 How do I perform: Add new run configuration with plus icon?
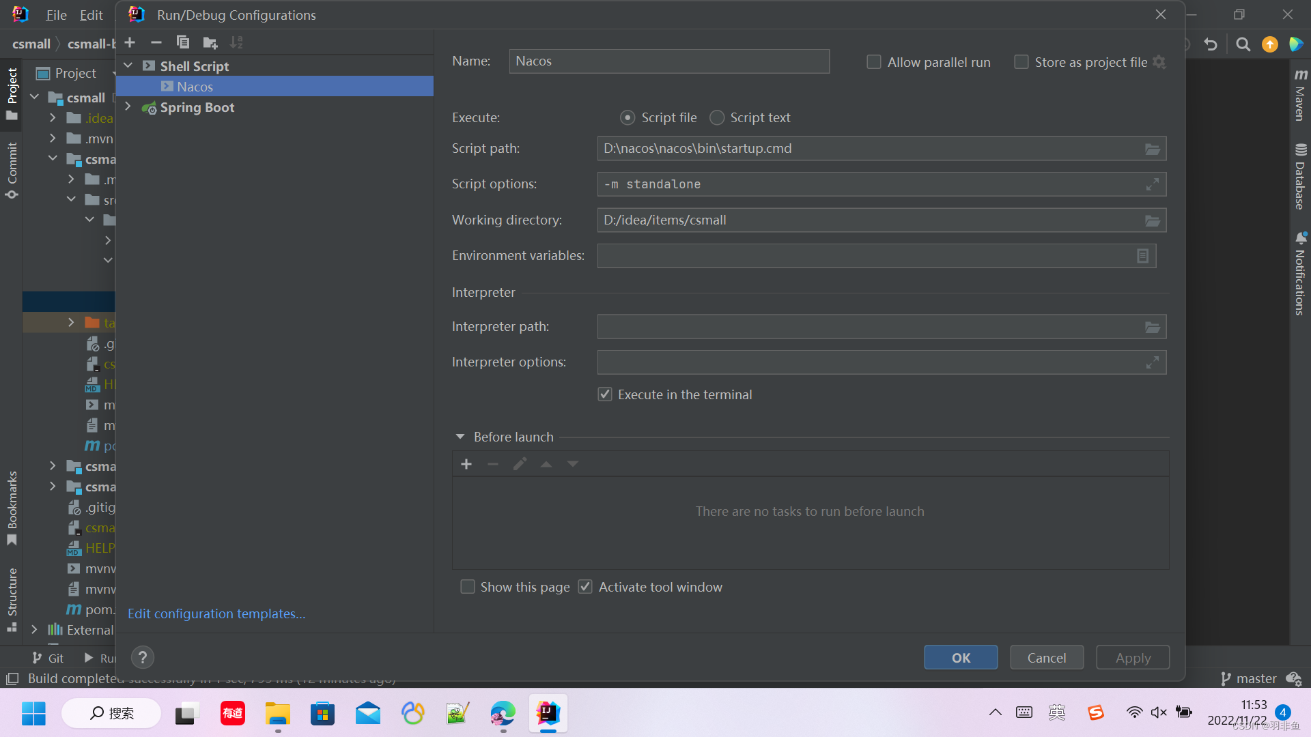point(130,42)
